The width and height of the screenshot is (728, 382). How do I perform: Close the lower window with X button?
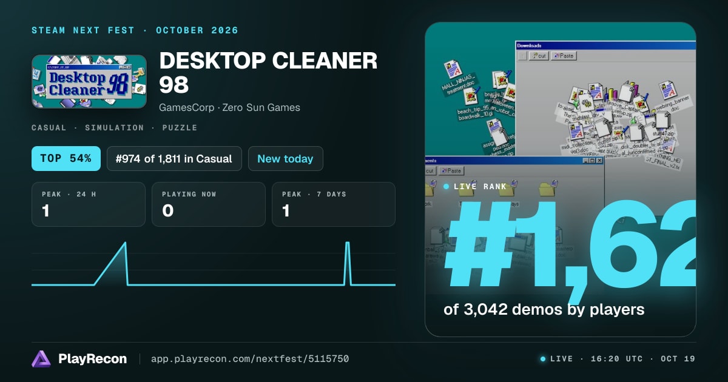pyautogui.click(x=599, y=161)
